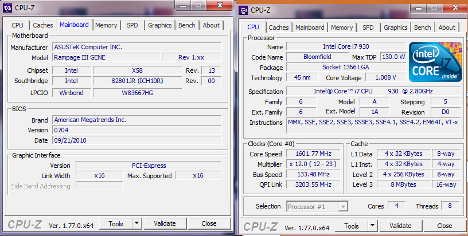This screenshot has height=236, width=468.
Task: Open About tab in left window
Action: [x=211, y=25]
